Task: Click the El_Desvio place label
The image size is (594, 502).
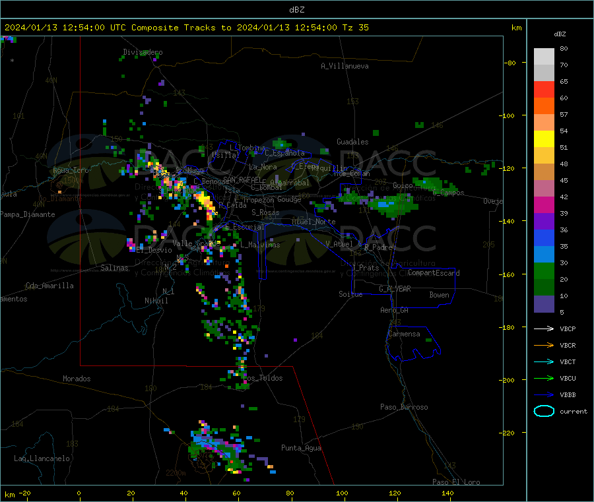Action: 154,250
